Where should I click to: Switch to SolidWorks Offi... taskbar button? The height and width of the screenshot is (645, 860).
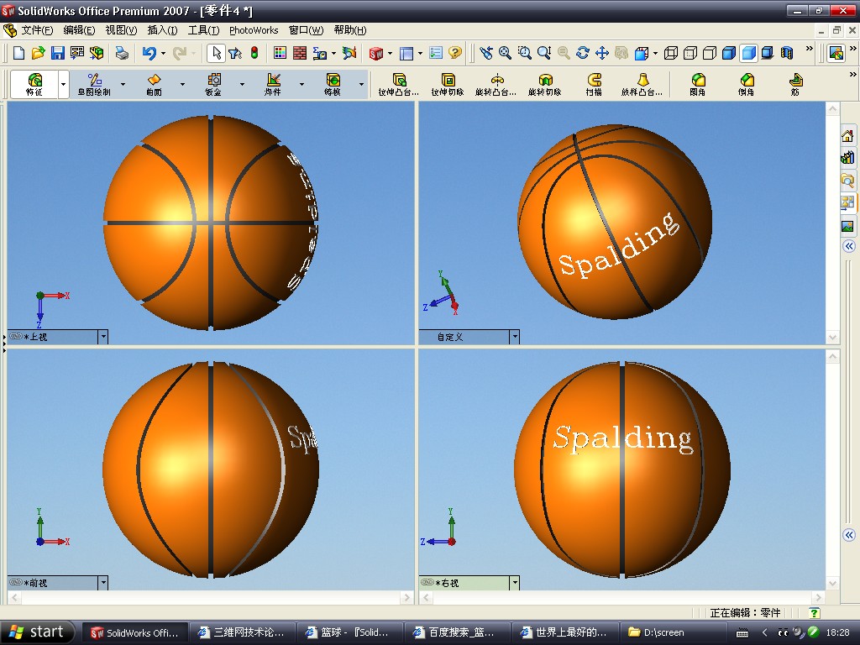135,632
